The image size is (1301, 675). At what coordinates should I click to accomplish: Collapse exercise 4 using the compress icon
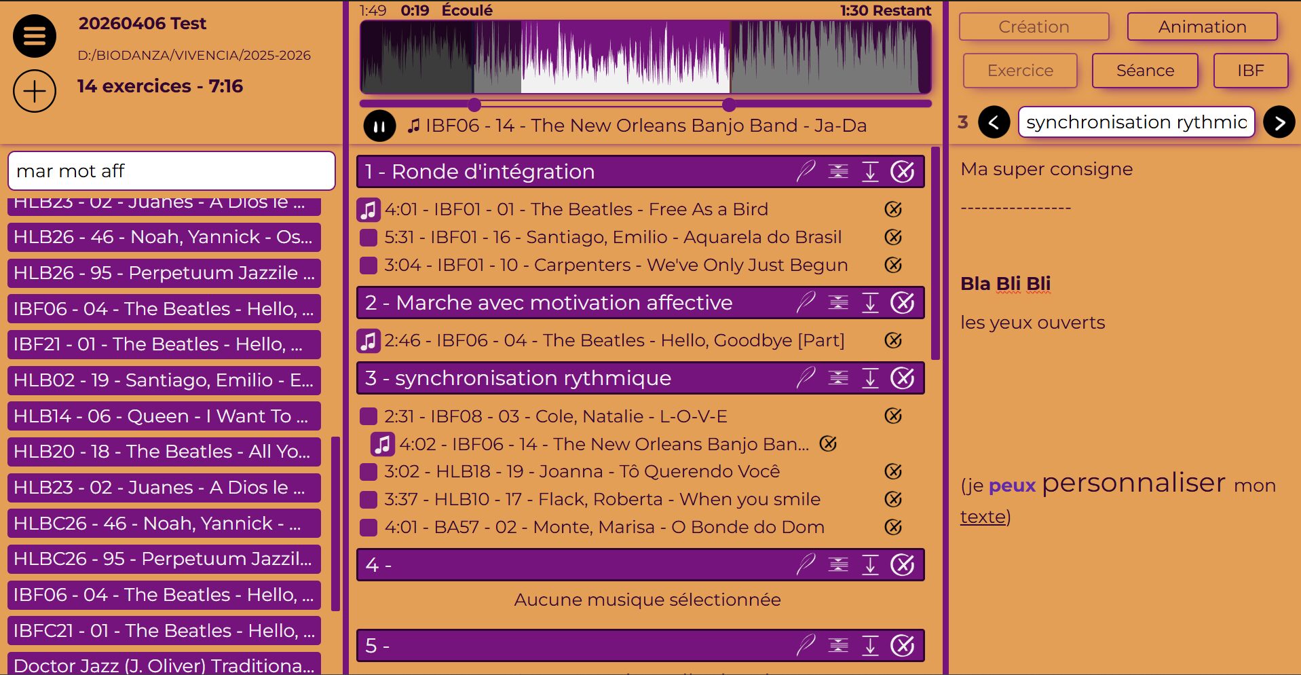[838, 565]
